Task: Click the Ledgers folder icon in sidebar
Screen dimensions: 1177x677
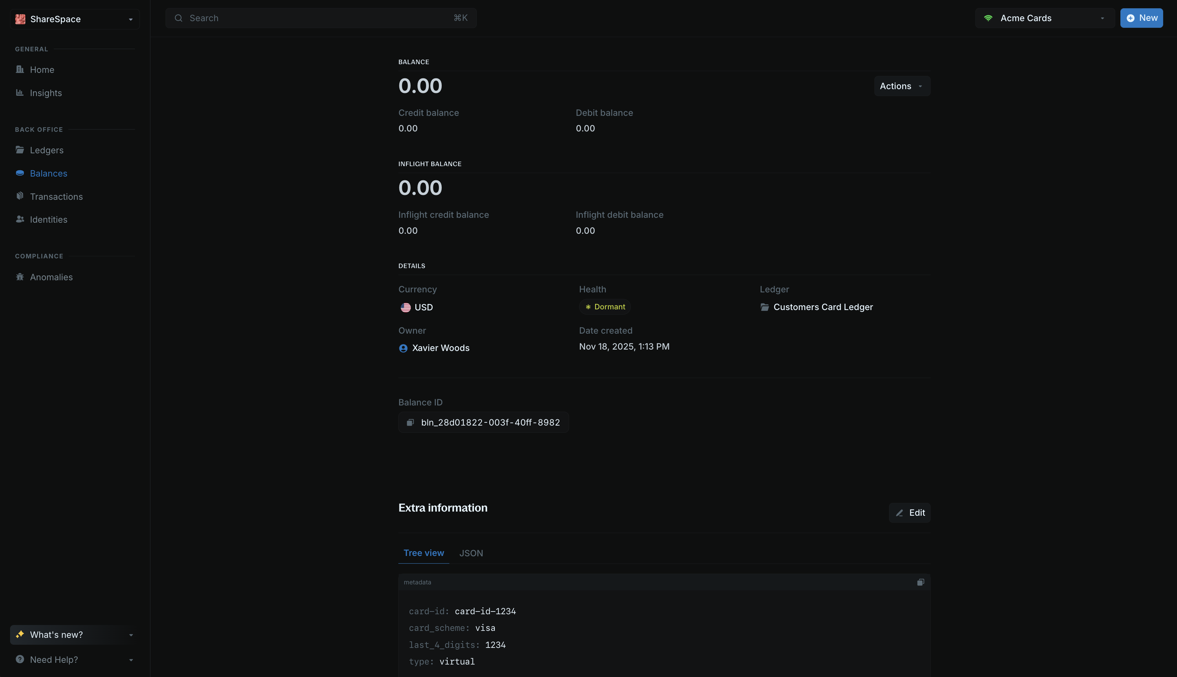Action: (x=19, y=150)
